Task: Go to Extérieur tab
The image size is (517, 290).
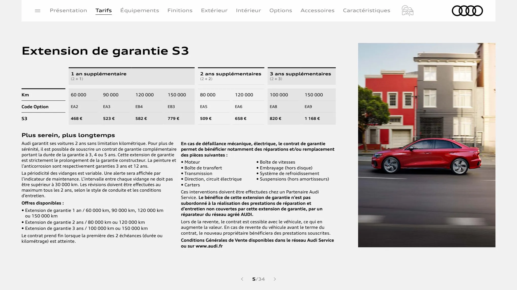Action: pos(214,10)
